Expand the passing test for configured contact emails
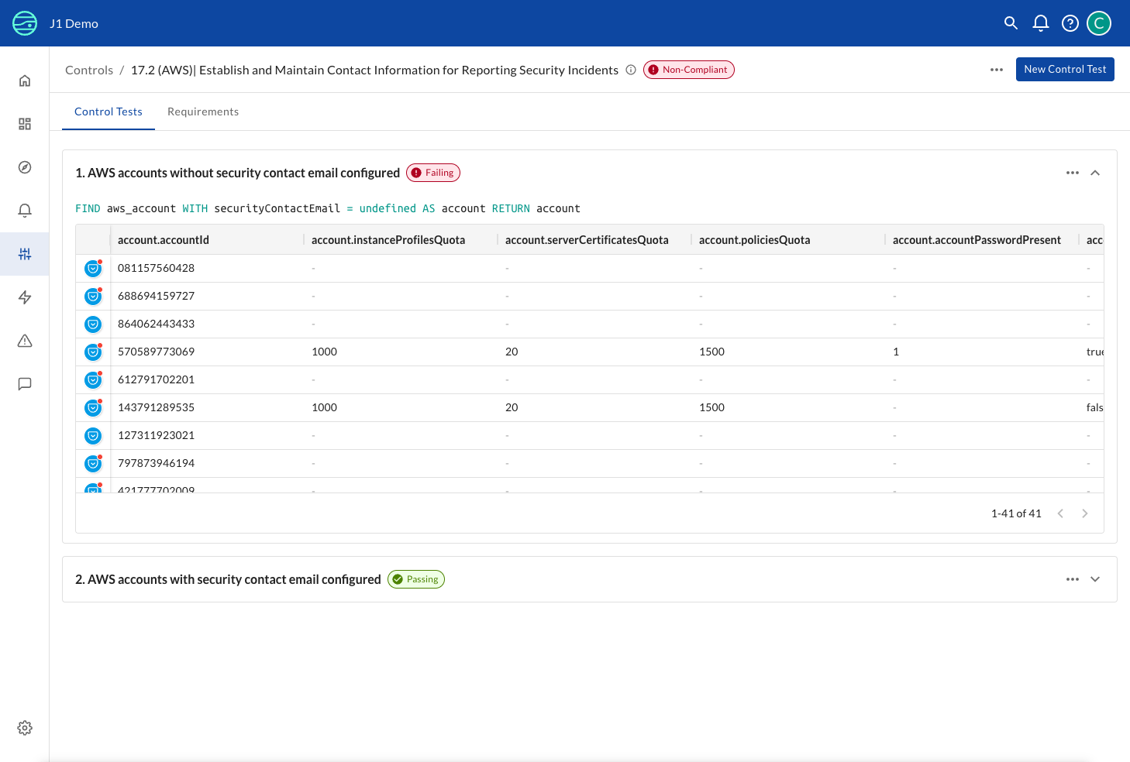The image size is (1130, 762). 1095,578
